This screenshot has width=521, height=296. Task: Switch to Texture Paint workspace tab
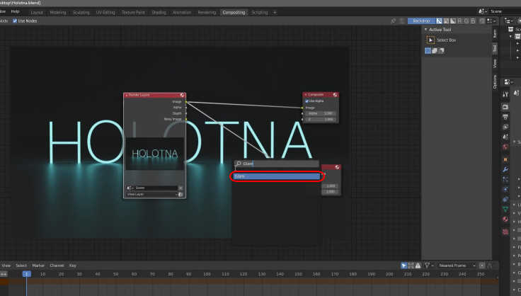click(133, 12)
